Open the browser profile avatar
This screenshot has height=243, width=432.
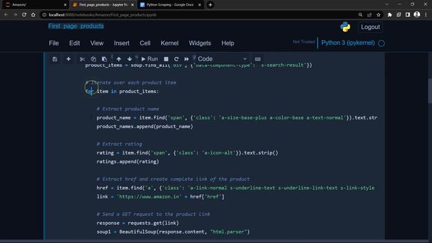point(417,15)
